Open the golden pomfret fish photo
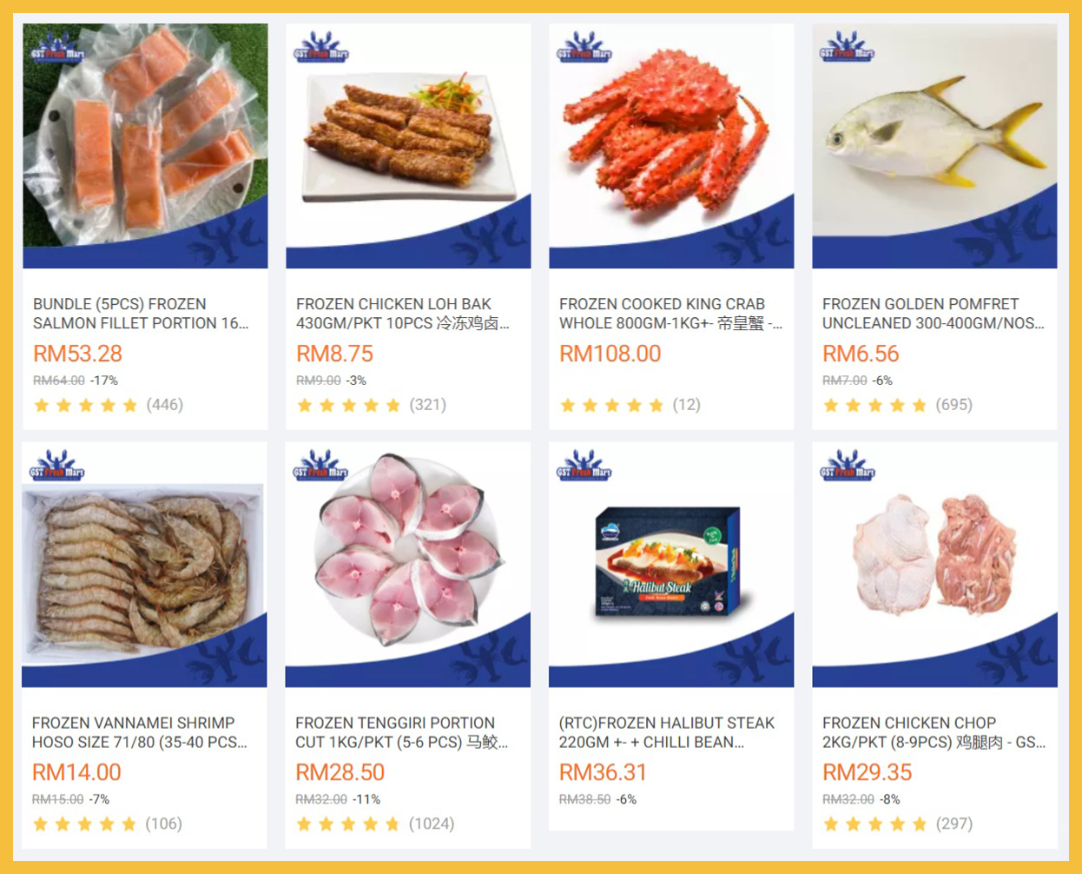1082x874 pixels. 934,146
